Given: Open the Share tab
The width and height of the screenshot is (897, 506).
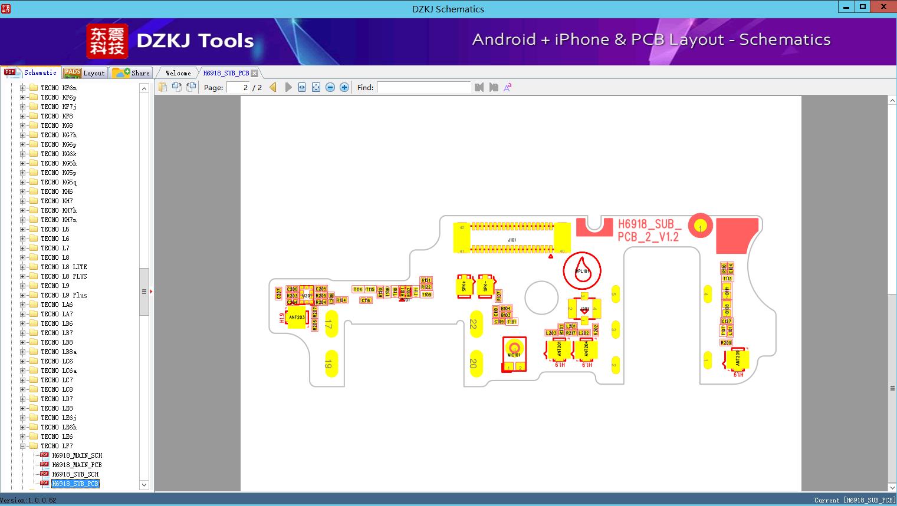Looking at the screenshot, I should 131,73.
